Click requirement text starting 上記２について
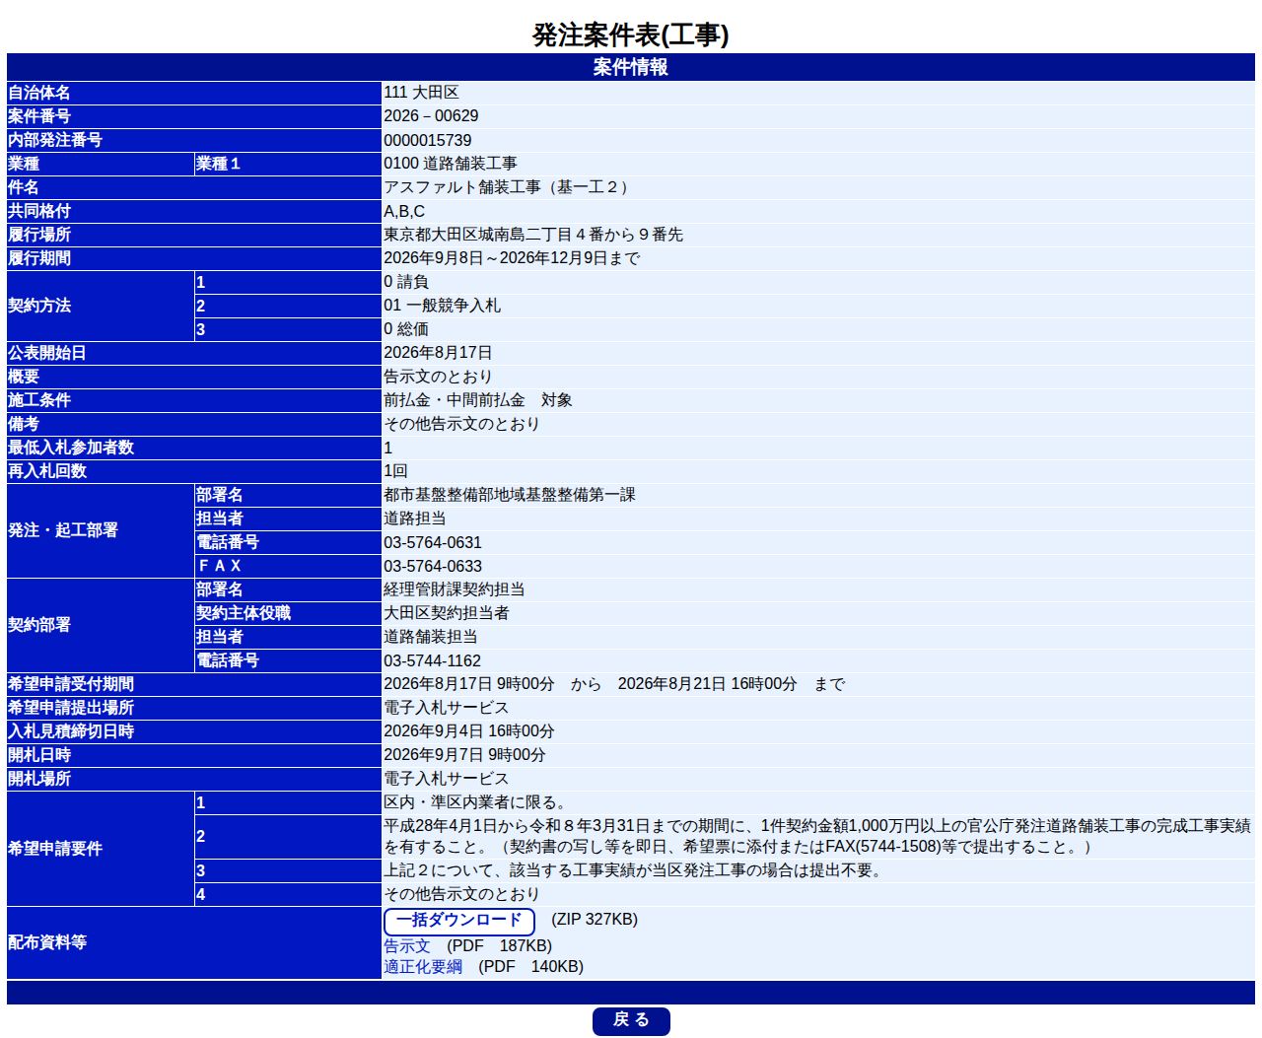This screenshot has width=1262, height=1038. pos(636,870)
